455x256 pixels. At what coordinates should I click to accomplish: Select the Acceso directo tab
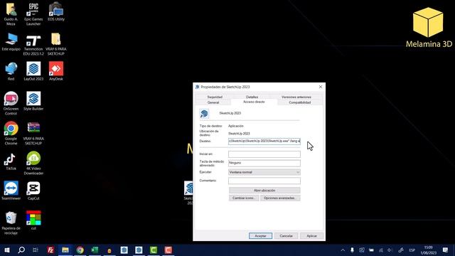click(254, 102)
